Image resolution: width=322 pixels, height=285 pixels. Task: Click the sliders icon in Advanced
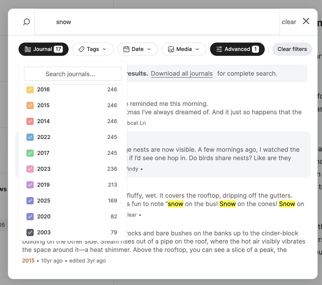coord(219,49)
